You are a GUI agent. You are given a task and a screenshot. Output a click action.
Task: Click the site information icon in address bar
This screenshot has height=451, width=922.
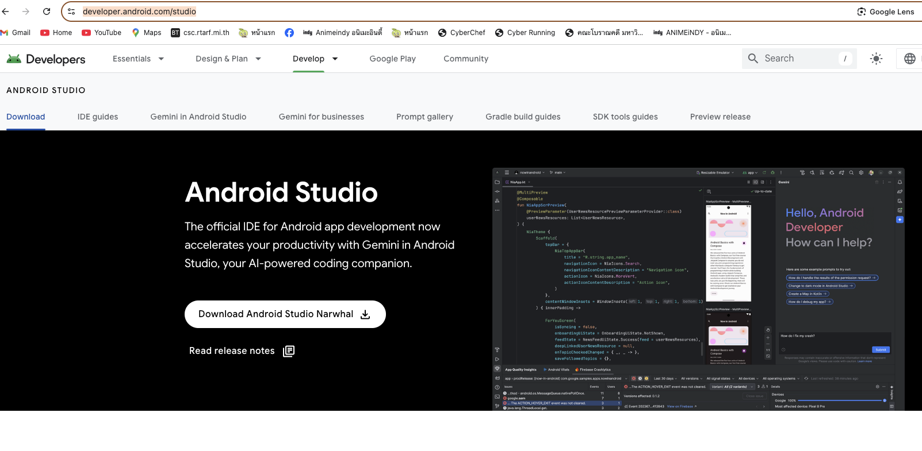click(x=71, y=11)
